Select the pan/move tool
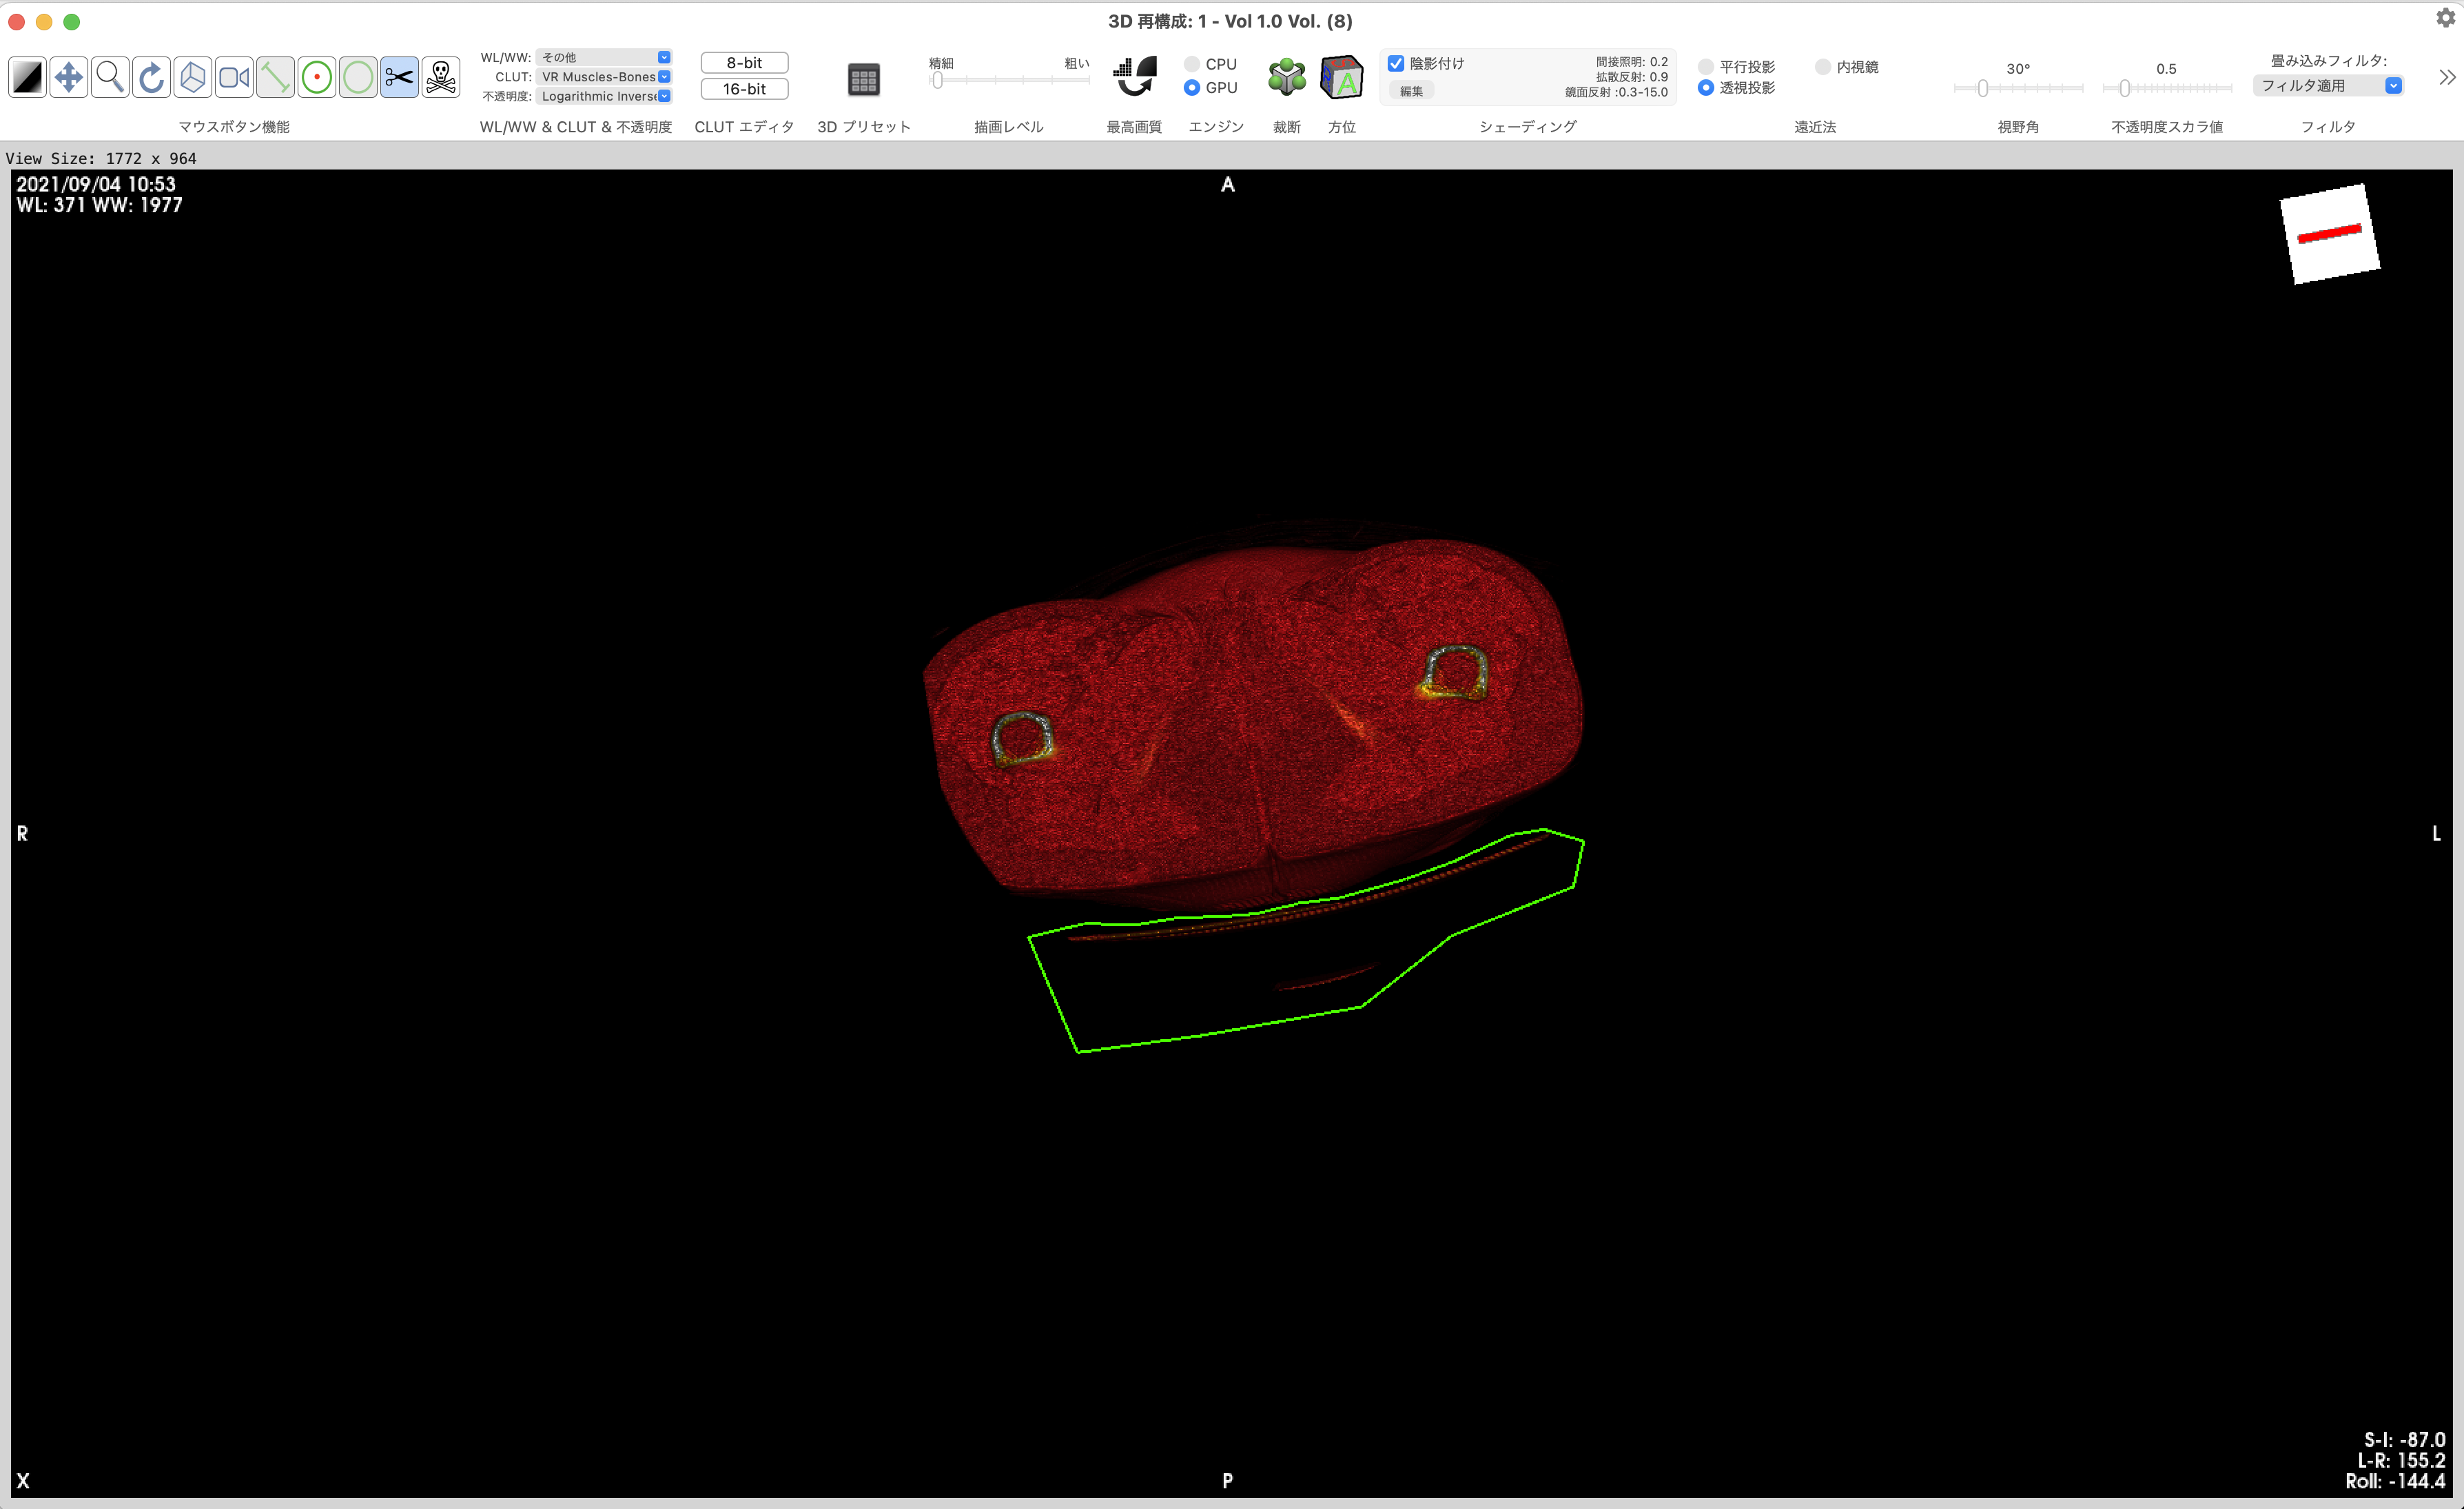The height and width of the screenshot is (1509, 2464). pos(69,77)
